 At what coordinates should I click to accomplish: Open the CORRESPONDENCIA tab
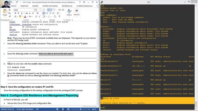click(84, 6)
